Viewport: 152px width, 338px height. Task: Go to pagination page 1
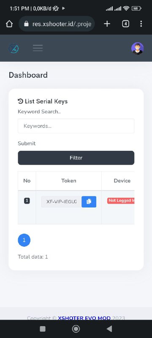click(x=24, y=240)
